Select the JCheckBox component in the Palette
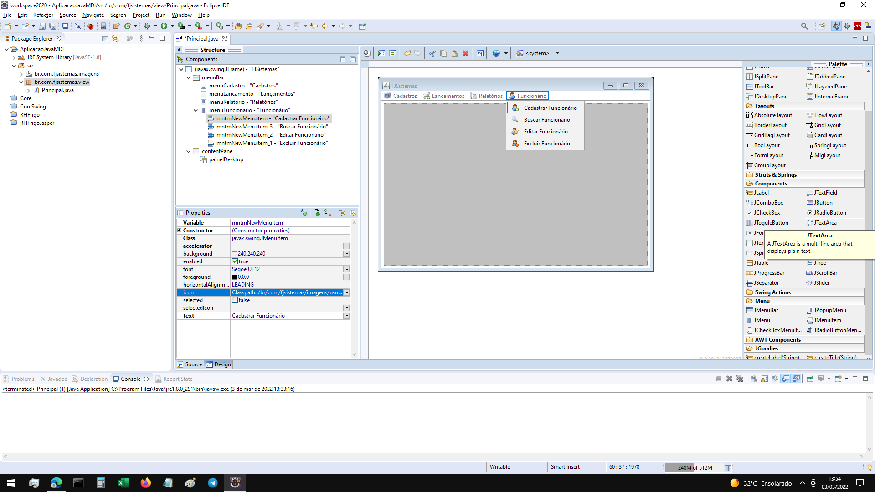Viewport: 875px width, 492px height. pos(763,213)
